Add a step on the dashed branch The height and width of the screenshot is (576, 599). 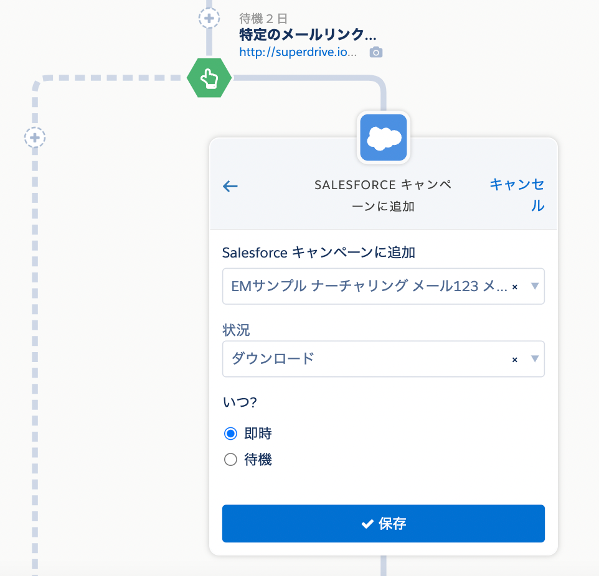[x=35, y=137]
